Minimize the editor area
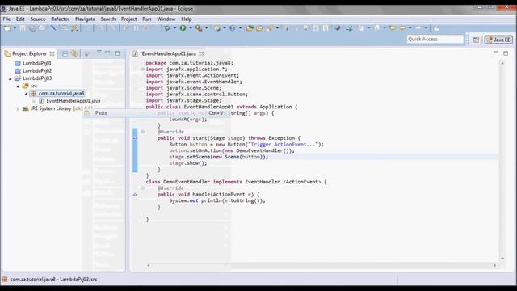This screenshot has width=517, height=291. 496,53
